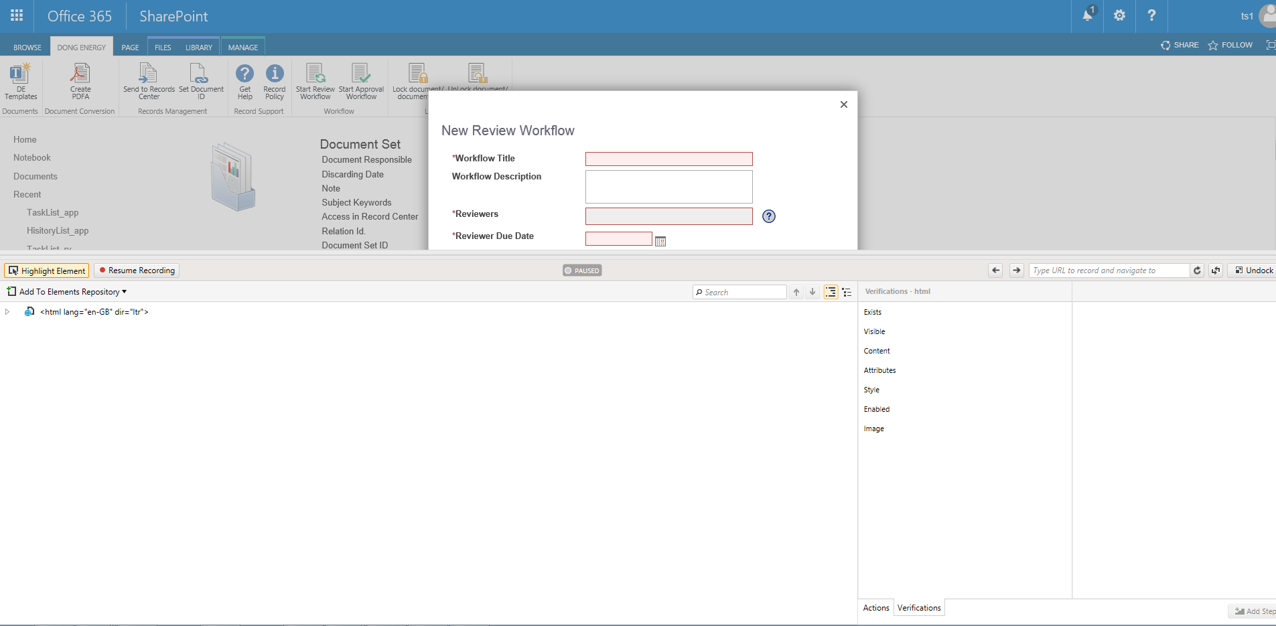Toggle the highlighted tree view mode button
Image resolution: width=1276 pixels, height=626 pixels.
point(831,292)
